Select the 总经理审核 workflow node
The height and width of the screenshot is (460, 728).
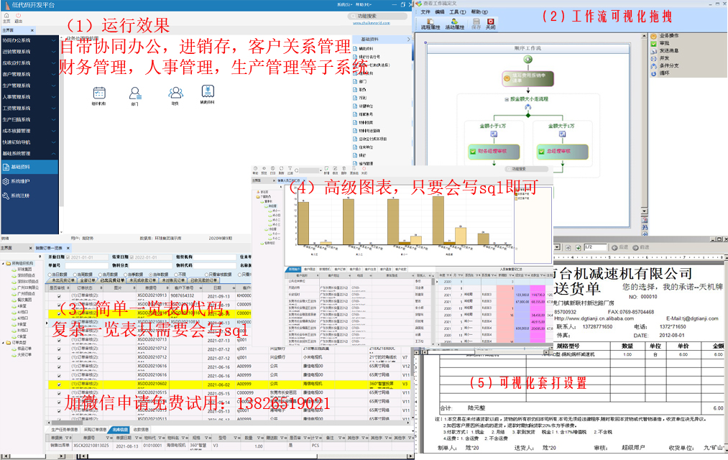click(562, 152)
